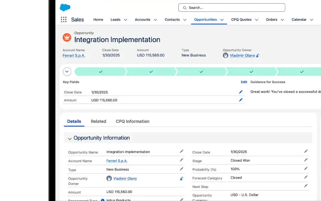321x201 pixels.
Task: Open the CPQ Information tab
Action: pos(133,121)
